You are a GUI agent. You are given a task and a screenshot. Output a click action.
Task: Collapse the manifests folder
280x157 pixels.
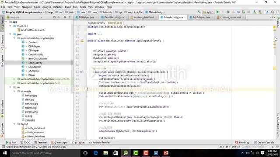10,26
